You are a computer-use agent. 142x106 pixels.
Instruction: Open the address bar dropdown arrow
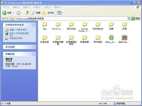129,19
